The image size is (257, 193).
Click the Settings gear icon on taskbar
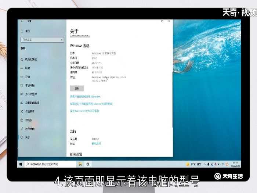click(x=88, y=164)
